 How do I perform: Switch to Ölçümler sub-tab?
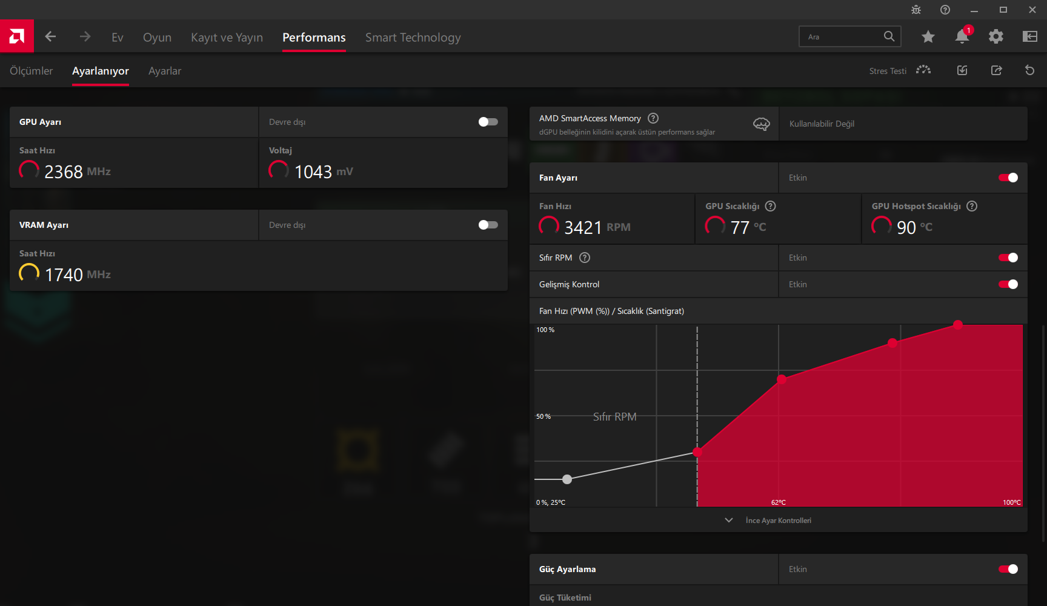pyautogui.click(x=32, y=71)
